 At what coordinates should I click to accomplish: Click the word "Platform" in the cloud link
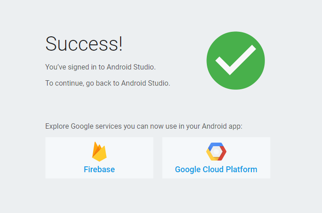click(x=242, y=170)
